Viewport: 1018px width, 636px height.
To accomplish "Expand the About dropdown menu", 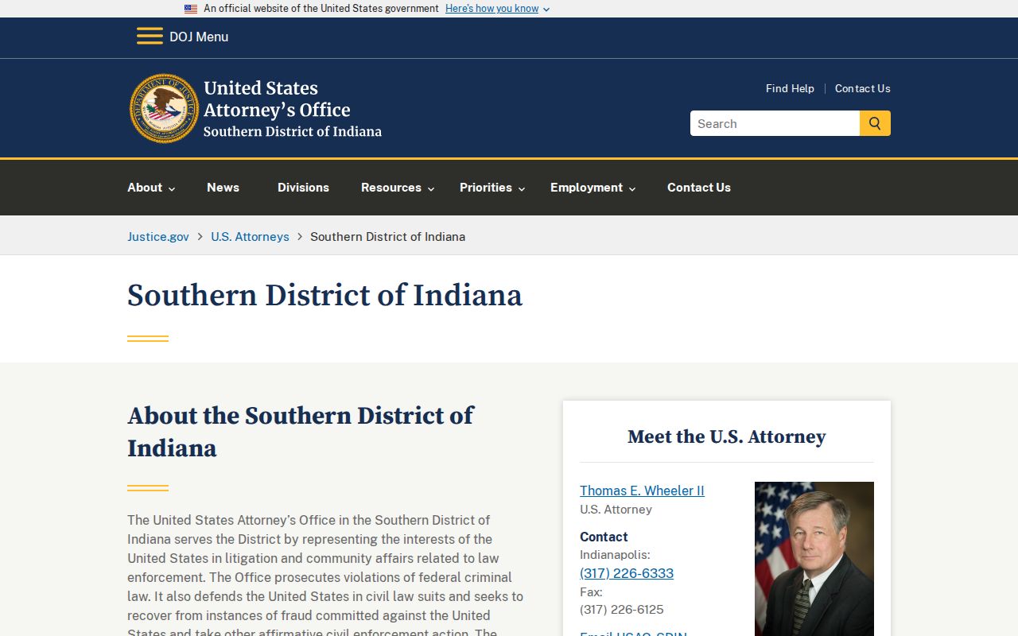I will click(151, 188).
